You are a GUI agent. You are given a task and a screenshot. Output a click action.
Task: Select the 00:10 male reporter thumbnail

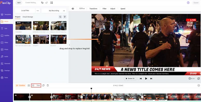tap(58, 26)
